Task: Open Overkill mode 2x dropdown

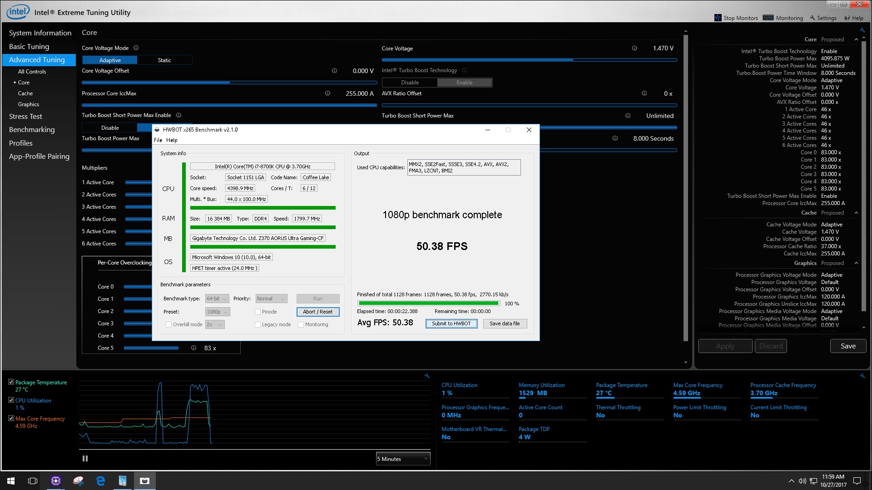Action: (215, 324)
